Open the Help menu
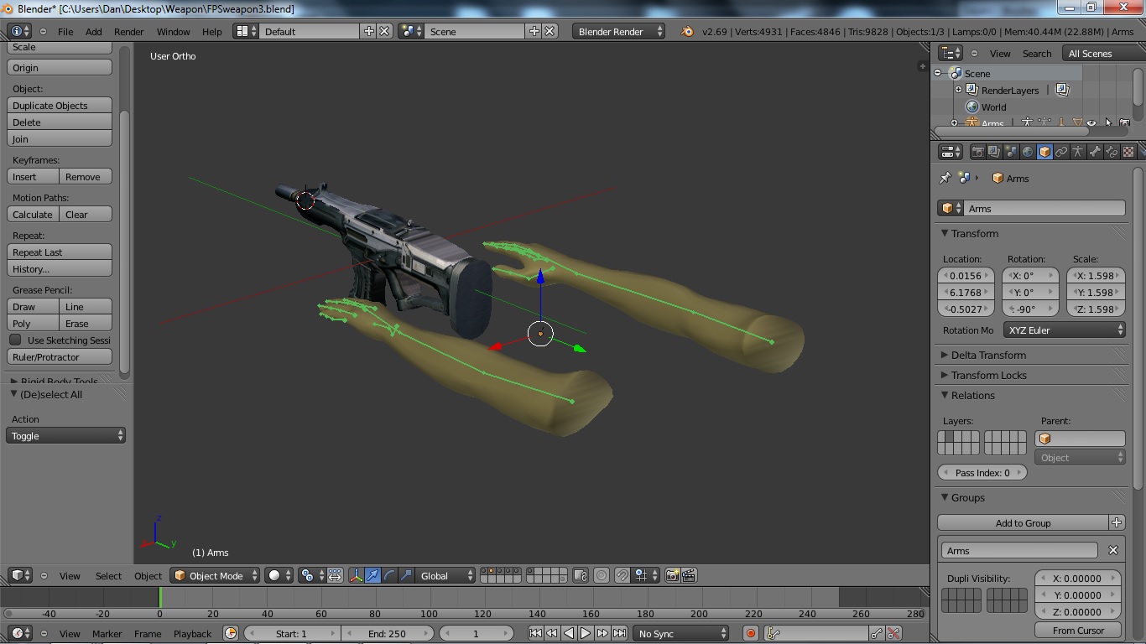 [212, 31]
